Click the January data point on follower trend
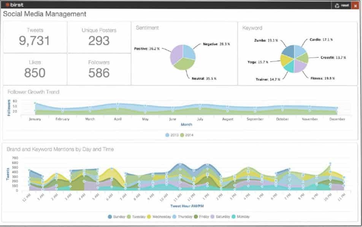 (x=35, y=103)
